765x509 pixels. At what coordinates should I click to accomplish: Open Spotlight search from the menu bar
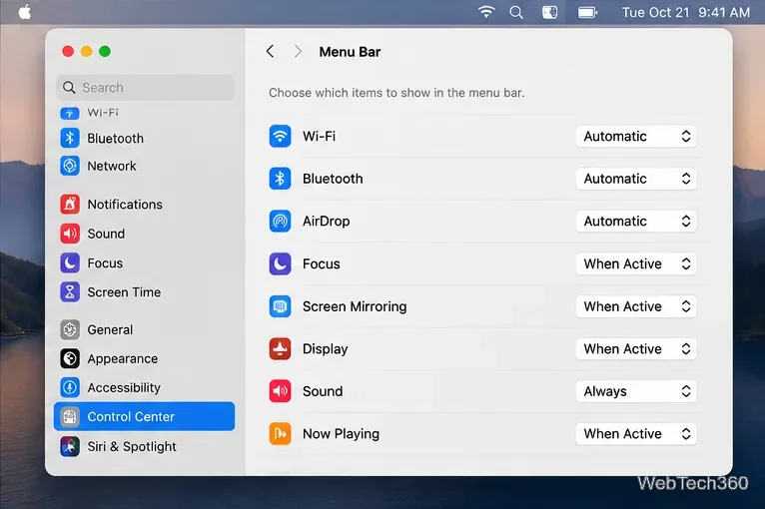[x=516, y=12]
